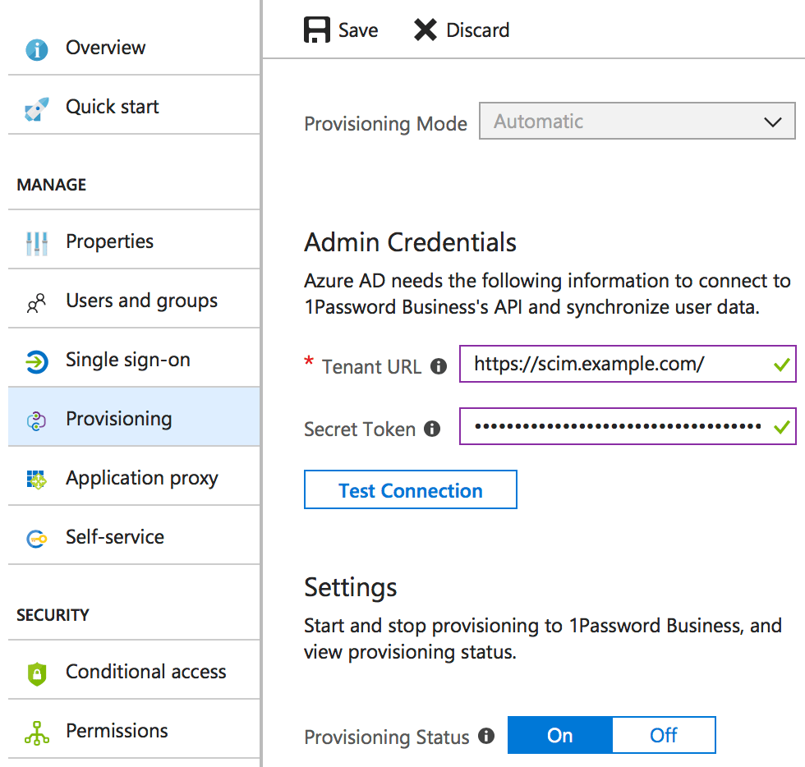
Task: Turn Provisioning Status On
Action: click(x=560, y=735)
